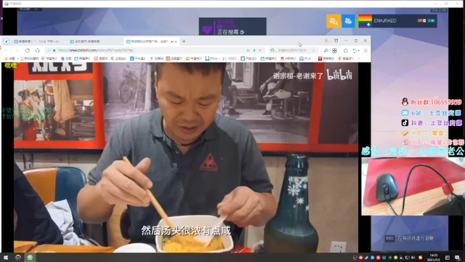Viewport: 465px width, 262px height.
Task: Switch to the second browser tab
Action: 95,41
